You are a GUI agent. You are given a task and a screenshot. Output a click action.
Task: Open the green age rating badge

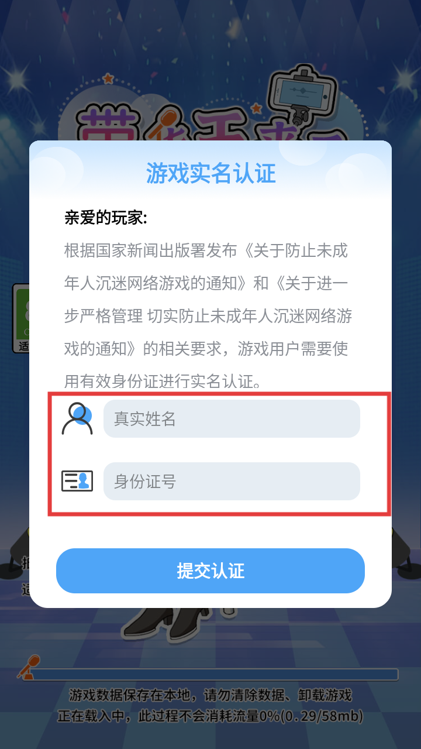click(x=21, y=318)
